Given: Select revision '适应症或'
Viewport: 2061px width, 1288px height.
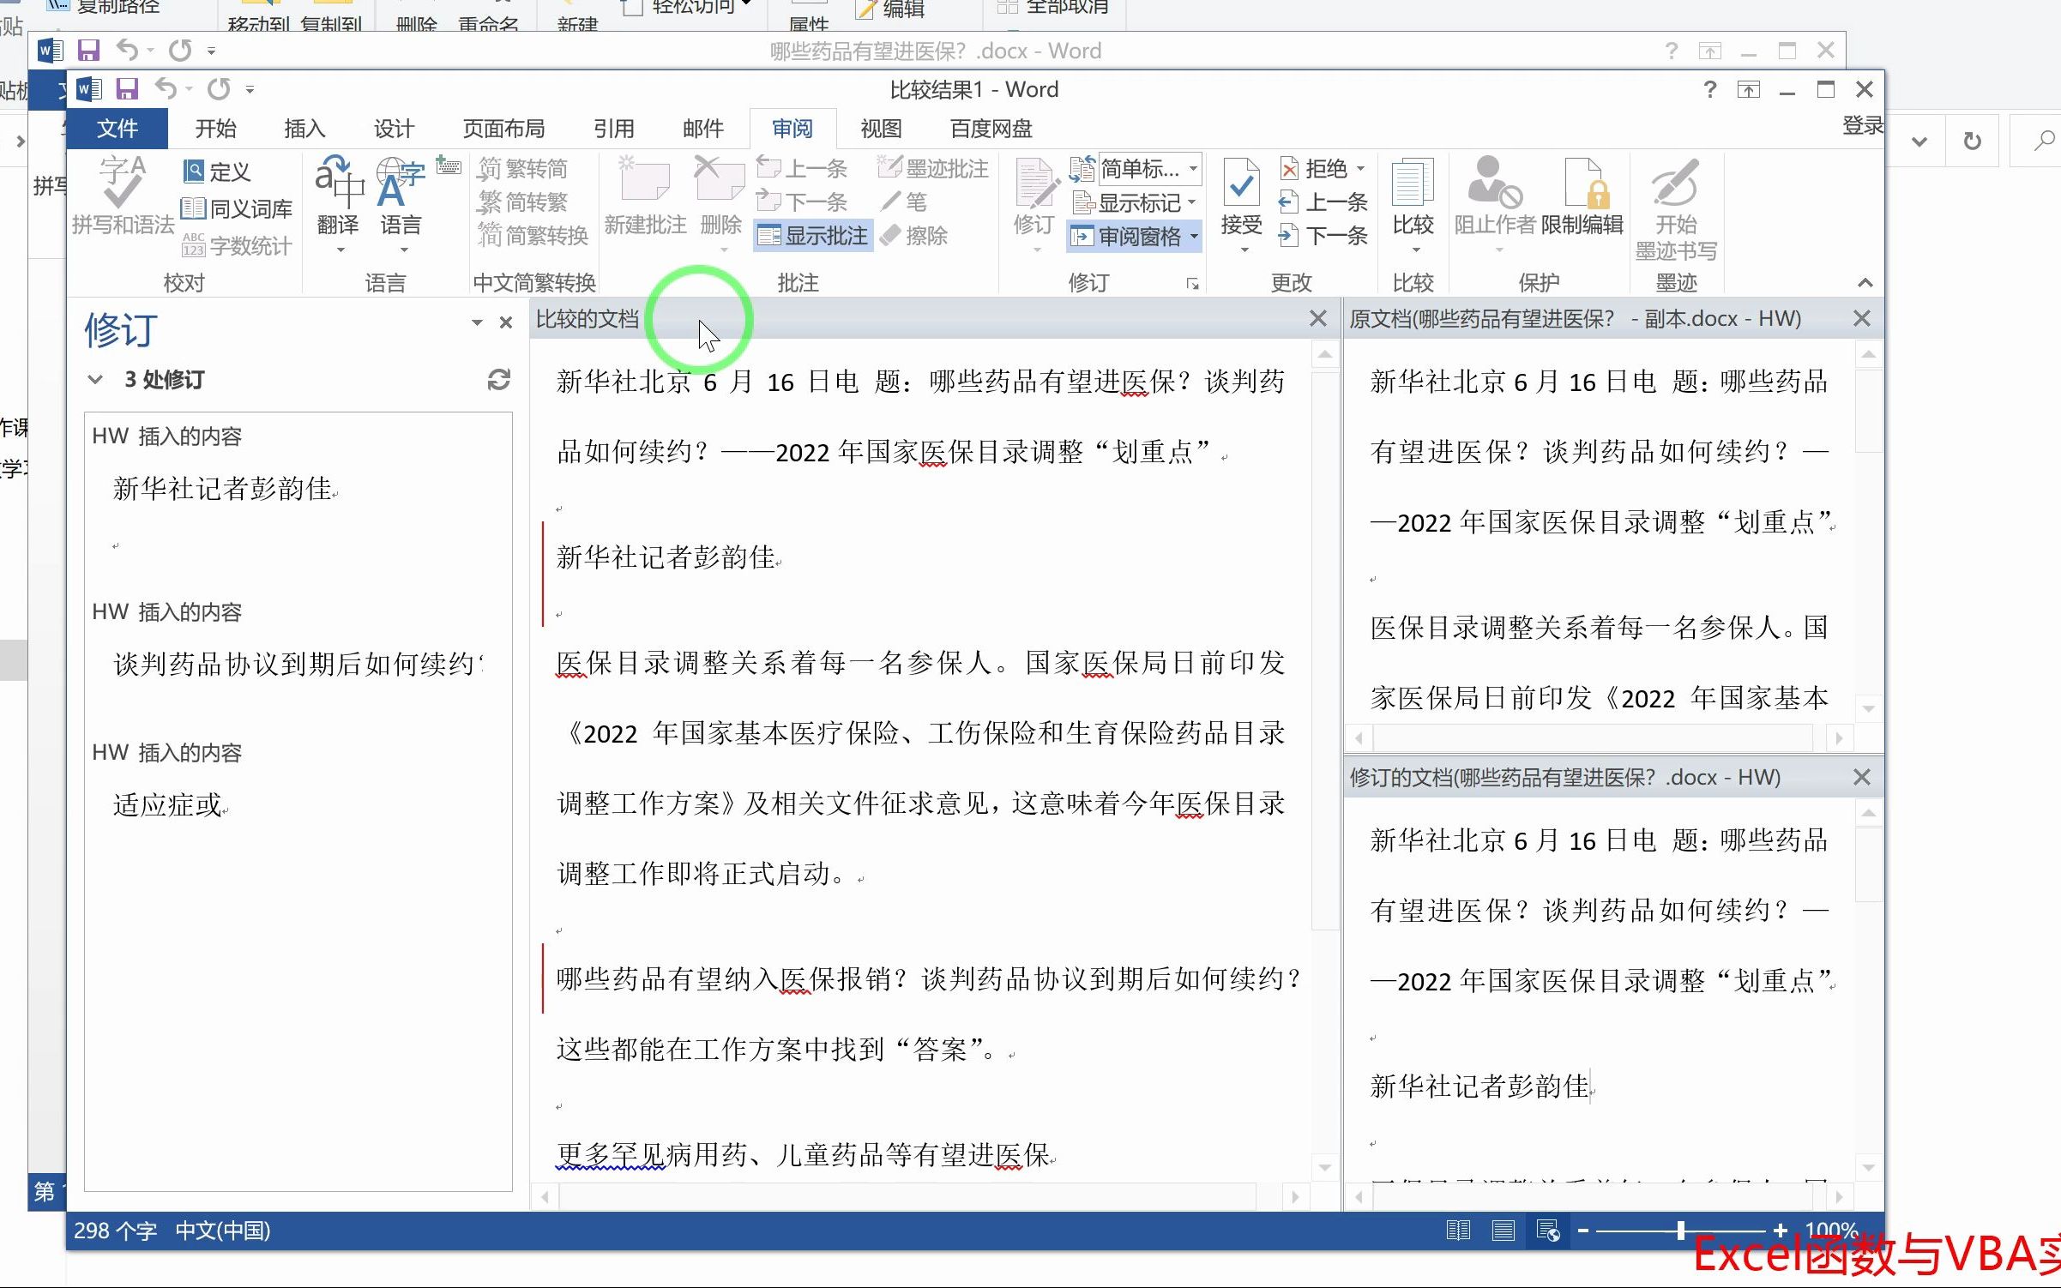Looking at the screenshot, I should [167, 804].
